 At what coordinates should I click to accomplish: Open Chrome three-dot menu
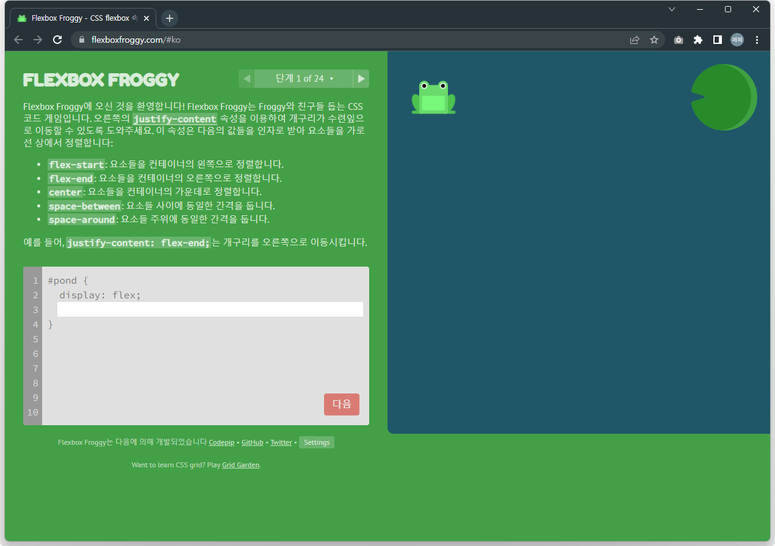click(757, 40)
